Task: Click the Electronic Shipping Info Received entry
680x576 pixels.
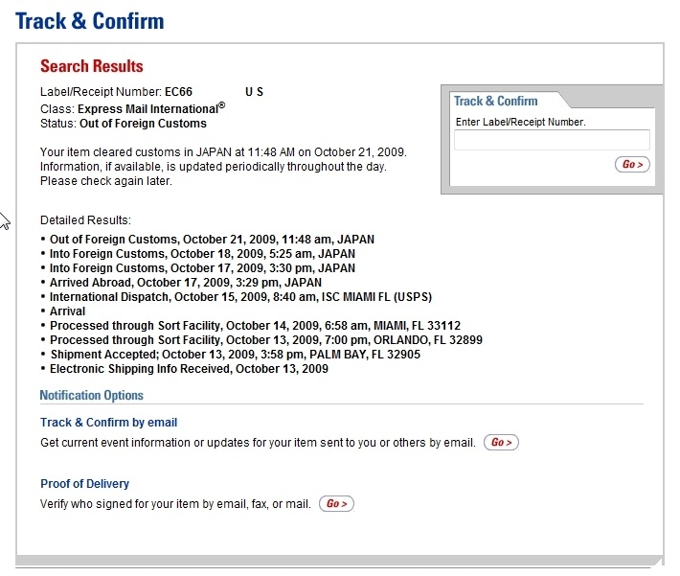Action: 189,369
